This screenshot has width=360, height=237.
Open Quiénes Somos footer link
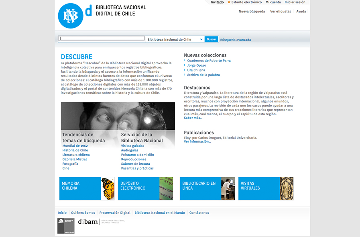pos(83,212)
